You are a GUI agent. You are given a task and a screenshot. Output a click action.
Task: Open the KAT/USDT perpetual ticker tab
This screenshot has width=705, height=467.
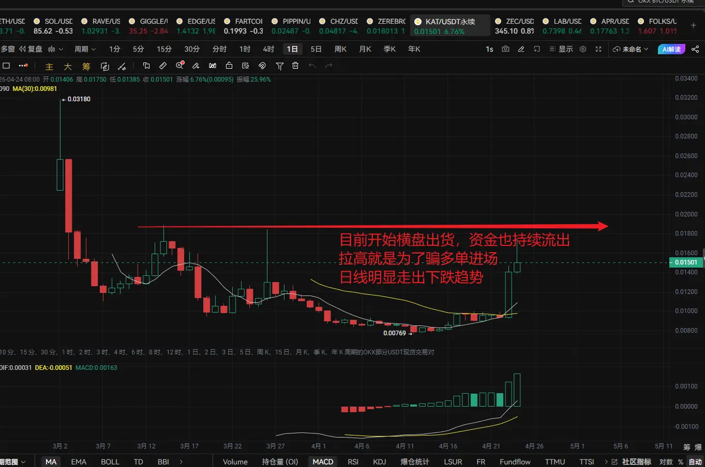coord(450,26)
